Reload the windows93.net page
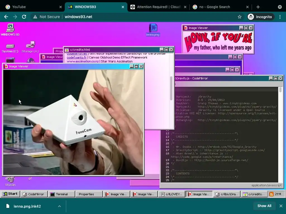286x214 pixels. point(24,17)
